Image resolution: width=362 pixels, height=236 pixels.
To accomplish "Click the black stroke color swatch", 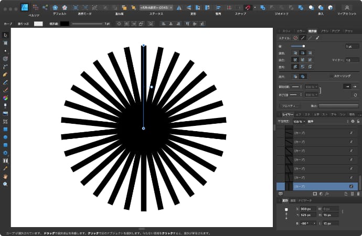I will click(64, 24).
